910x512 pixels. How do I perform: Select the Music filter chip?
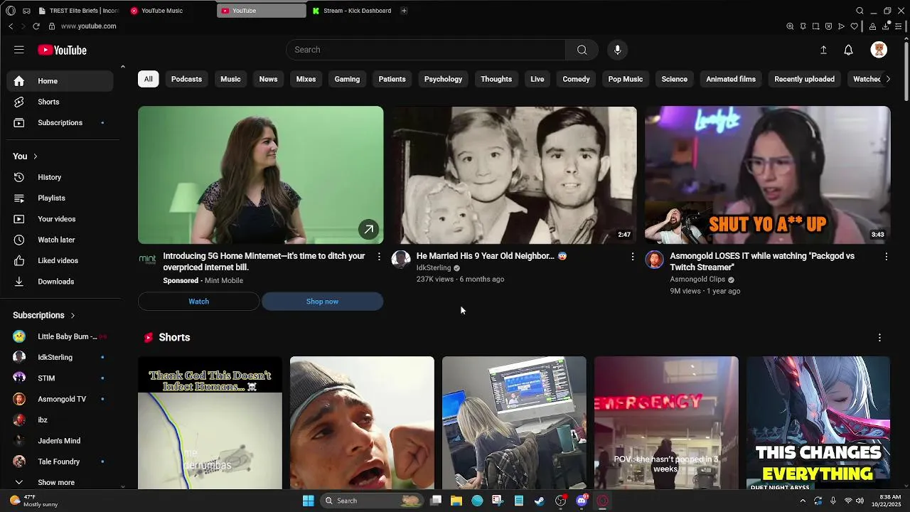(230, 79)
